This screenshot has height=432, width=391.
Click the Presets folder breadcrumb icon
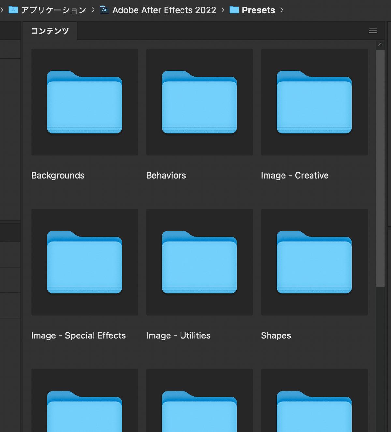coord(234,10)
